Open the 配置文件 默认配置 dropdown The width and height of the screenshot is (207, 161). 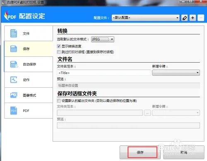146,18
